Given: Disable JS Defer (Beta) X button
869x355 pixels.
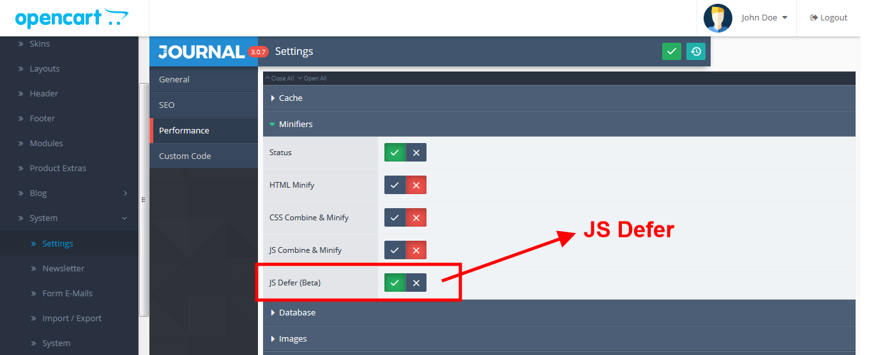Looking at the screenshot, I should click(416, 283).
